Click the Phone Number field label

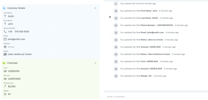[x=9, y=28]
